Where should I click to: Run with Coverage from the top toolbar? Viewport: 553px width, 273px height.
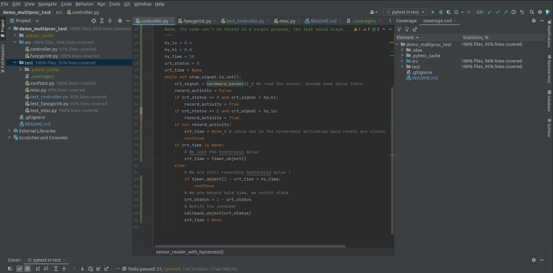(x=449, y=12)
